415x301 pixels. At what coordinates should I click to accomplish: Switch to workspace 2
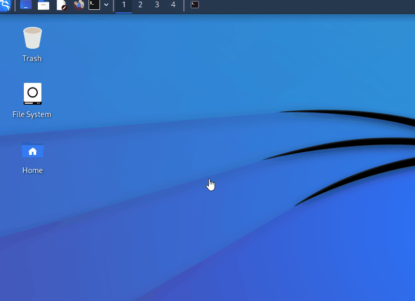click(140, 5)
